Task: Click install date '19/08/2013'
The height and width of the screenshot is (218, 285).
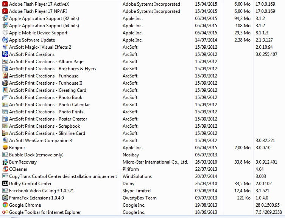Action: (206, 205)
